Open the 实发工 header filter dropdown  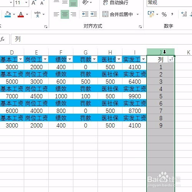tap(143, 59)
